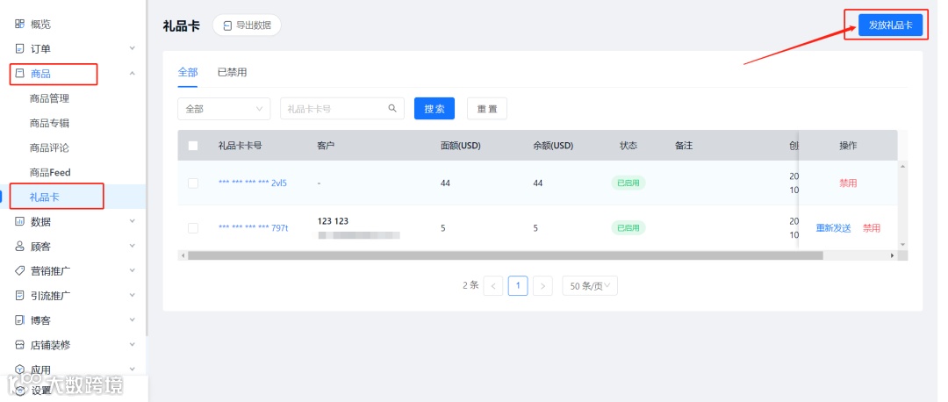Click the products (商品) sidebar icon

pyautogui.click(x=19, y=74)
